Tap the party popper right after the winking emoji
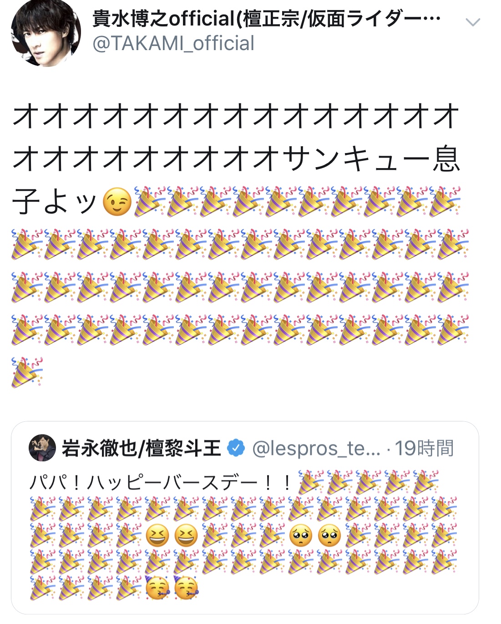This screenshot has width=501, height=624. pyautogui.click(x=149, y=202)
